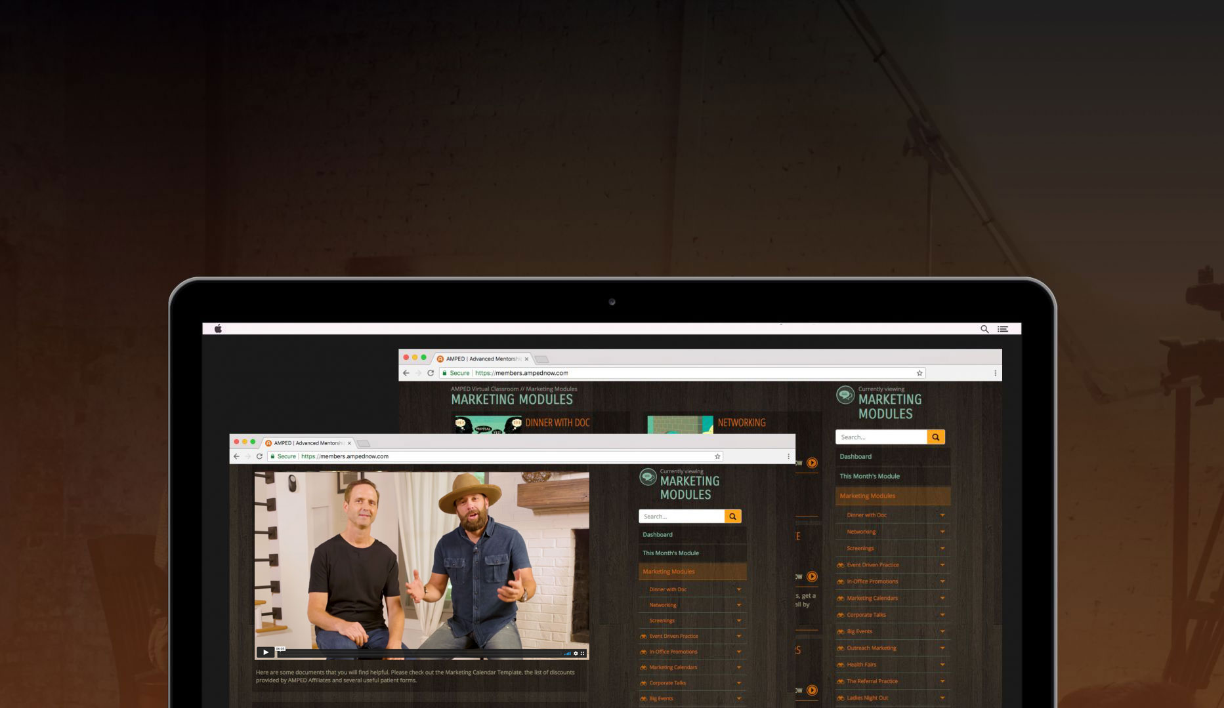Select Marketing Modules in front window sidebar
1224x708 pixels.
click(x=692, y=572)
